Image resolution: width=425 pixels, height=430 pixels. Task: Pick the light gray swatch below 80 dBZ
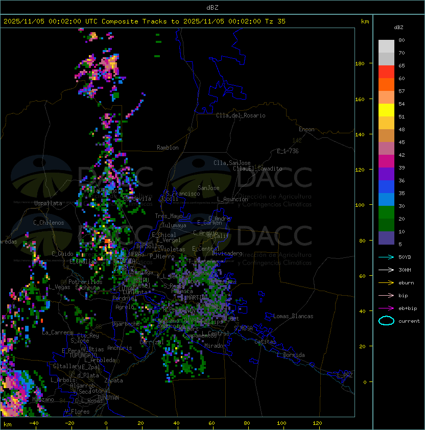tap(386, 46)
